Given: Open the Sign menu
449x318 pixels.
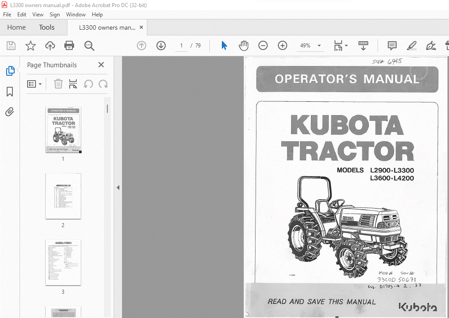Looking at the screenshot, I should [55, 15].
